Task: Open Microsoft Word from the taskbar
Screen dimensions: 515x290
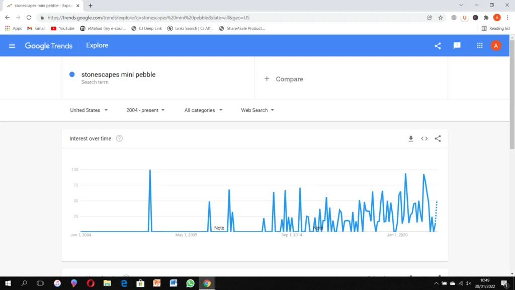Action: tap(174, 283)
